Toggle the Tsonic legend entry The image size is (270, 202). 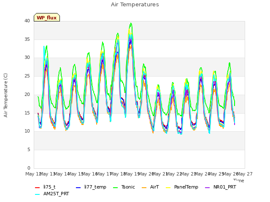124,187
